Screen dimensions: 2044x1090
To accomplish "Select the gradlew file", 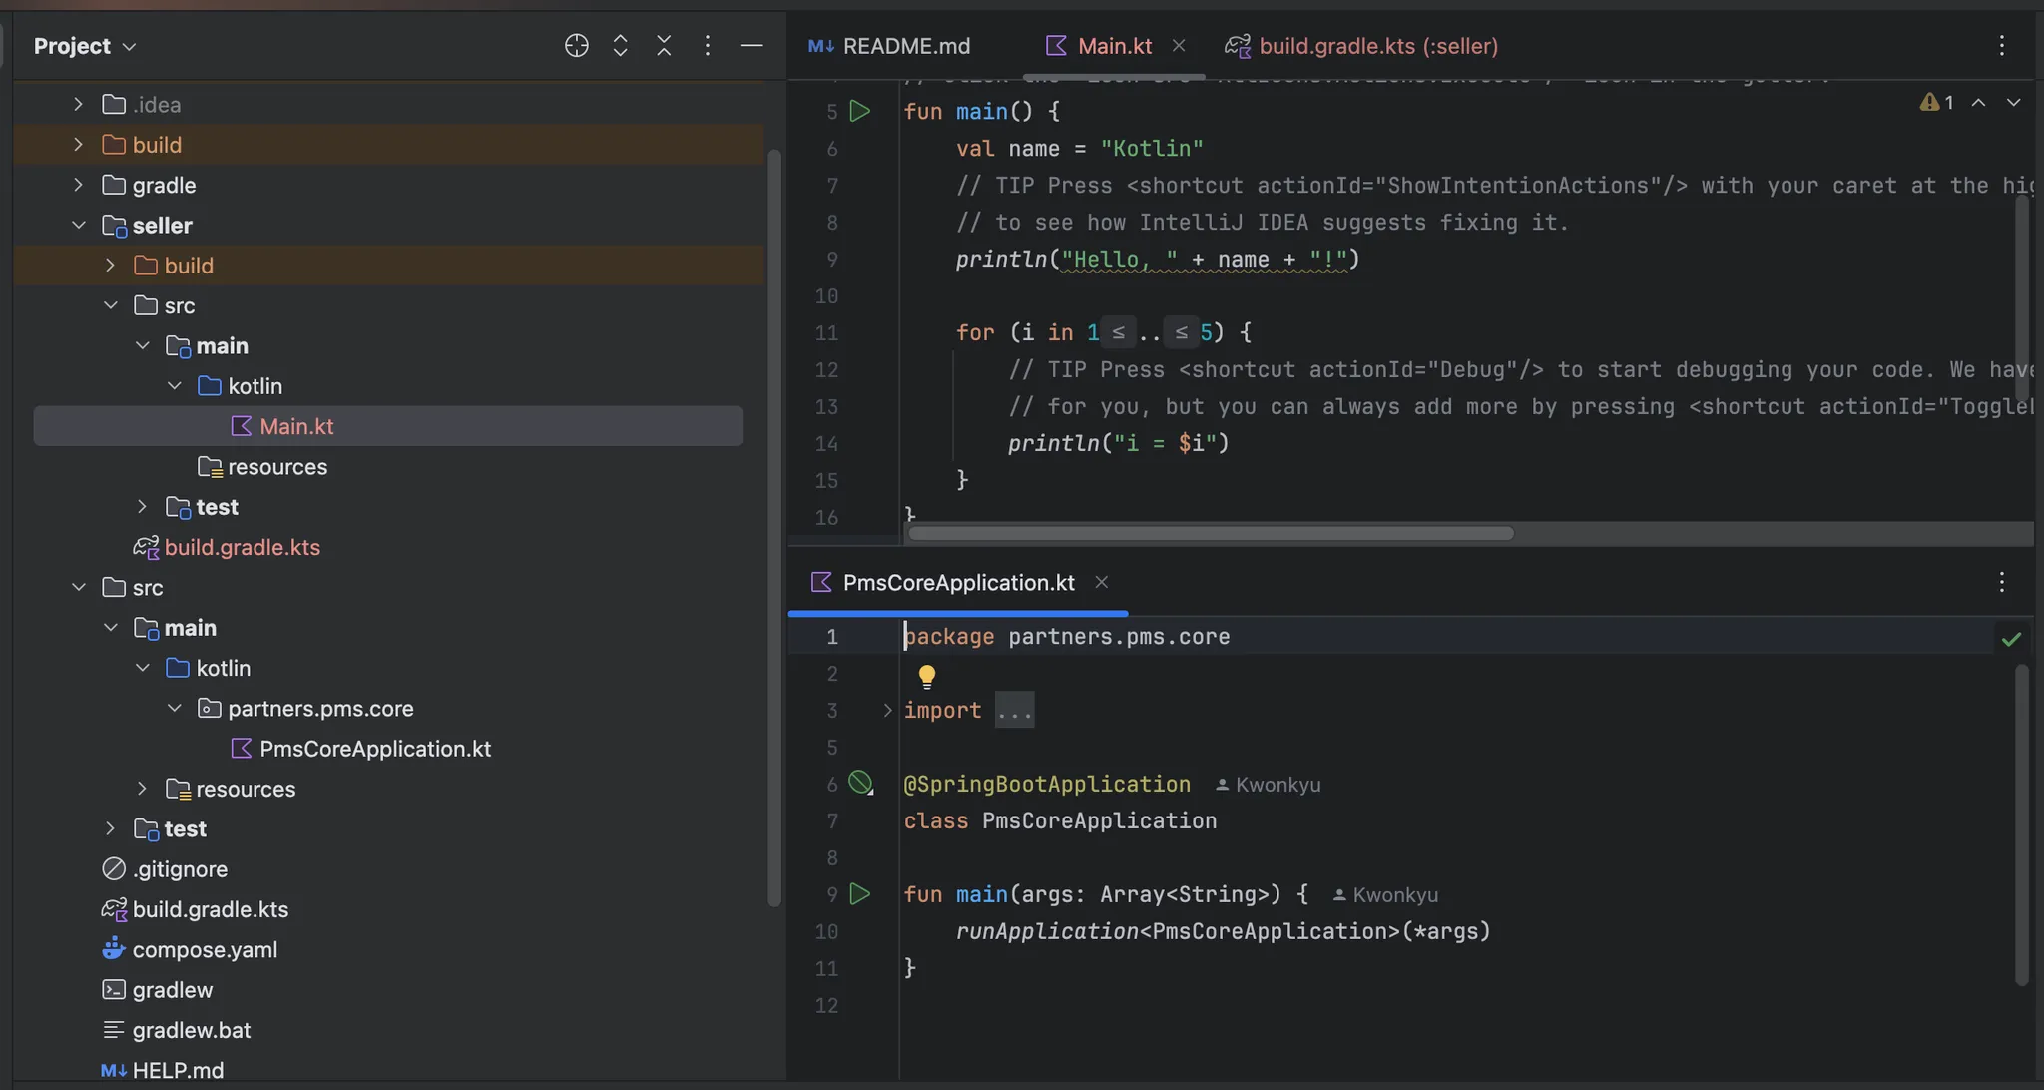I will (x=172, y=990).
